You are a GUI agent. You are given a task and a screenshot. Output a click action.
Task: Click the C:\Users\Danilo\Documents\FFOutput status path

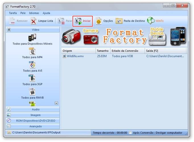[36, 133]
